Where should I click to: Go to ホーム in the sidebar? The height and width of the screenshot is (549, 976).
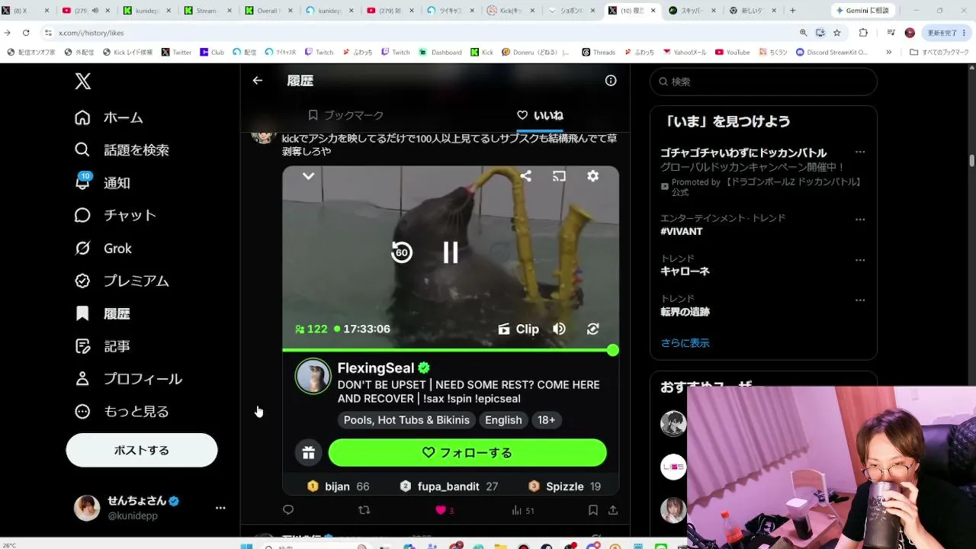(109, 117)
